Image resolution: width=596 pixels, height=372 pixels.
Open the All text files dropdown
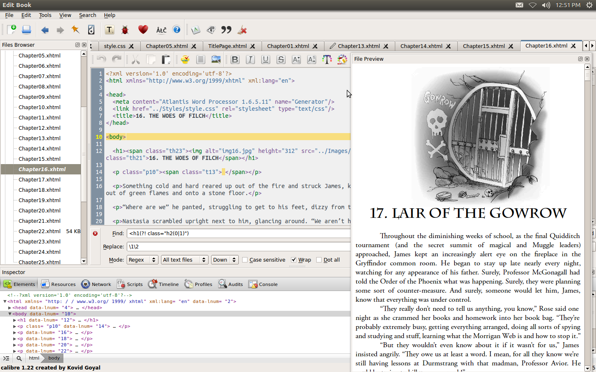click(x=184, y=260)
